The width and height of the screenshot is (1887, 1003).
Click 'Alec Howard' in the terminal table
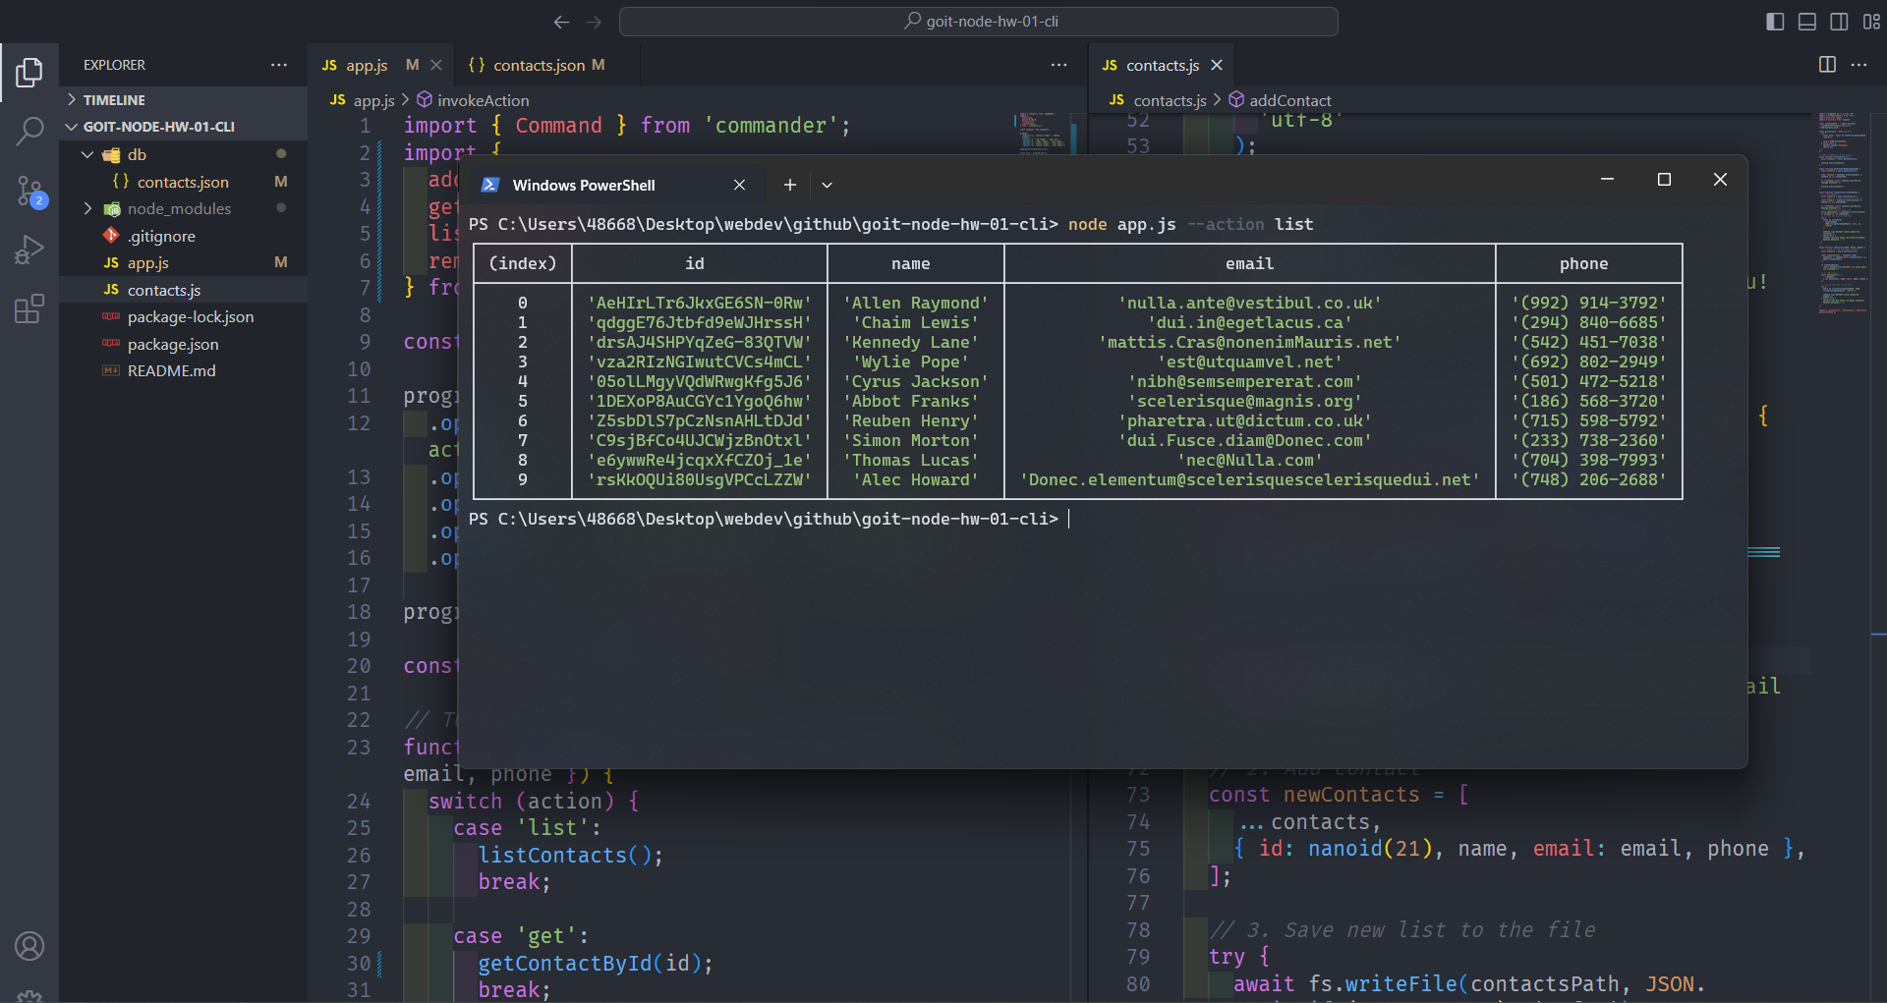point(915,479)
